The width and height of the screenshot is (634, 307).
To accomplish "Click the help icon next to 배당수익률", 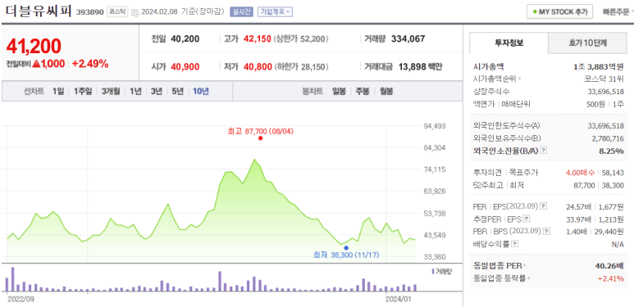I will coord(515,244).
